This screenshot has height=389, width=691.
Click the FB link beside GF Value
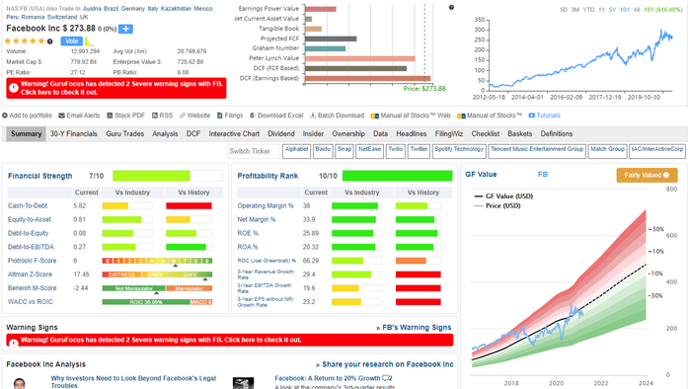pyautogui.click(x=543, y=175)
